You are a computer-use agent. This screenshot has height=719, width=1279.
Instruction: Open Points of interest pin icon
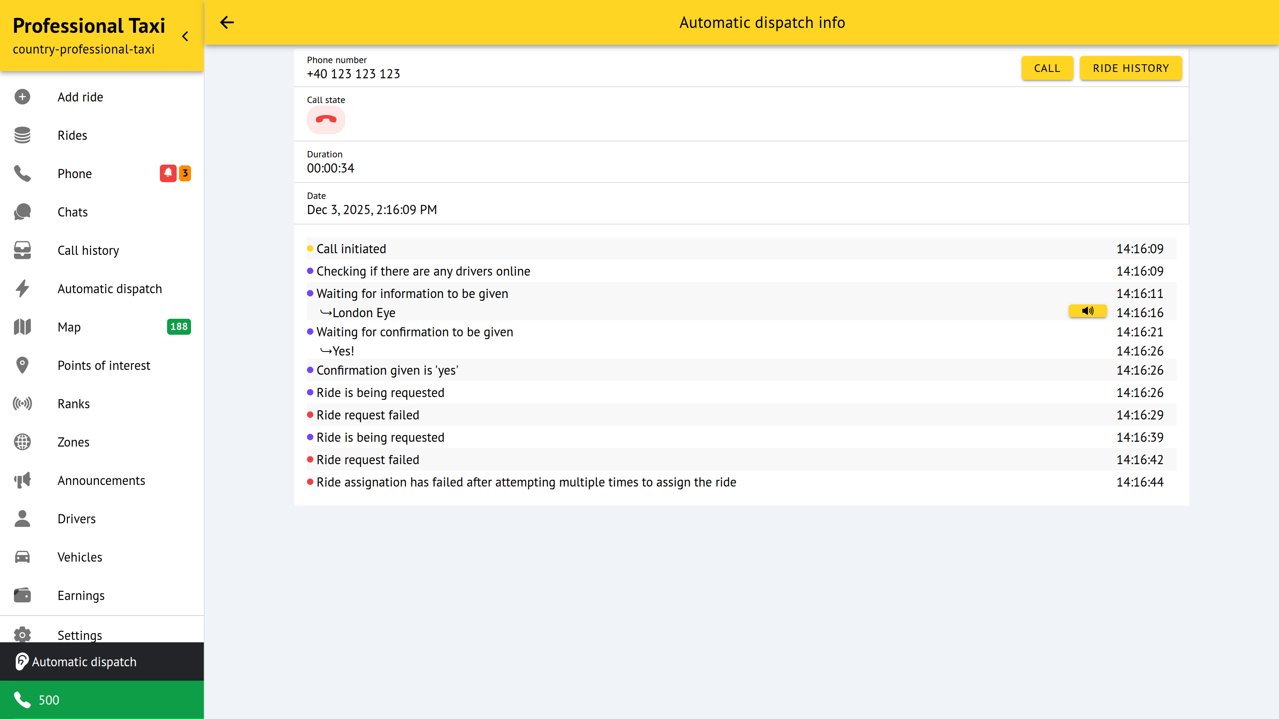[x=22, y=365]
